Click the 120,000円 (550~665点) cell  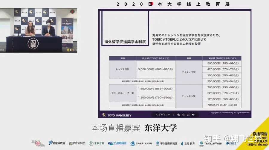point(222,99)
